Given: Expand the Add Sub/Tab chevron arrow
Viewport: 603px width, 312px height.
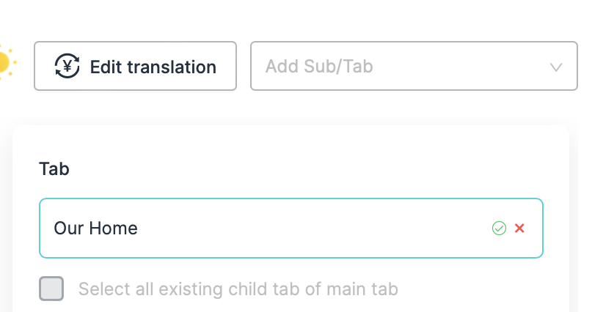Looking at the screenshot, I should [x=556, y=67].
